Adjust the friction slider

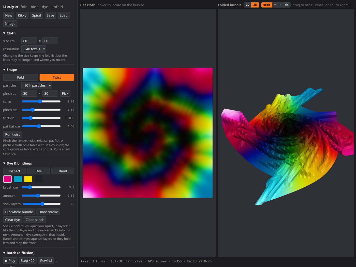point(41,118)
